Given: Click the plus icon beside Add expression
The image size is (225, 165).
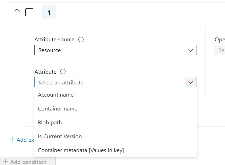Looking at the screenshot, I should [x=12, y=139].
